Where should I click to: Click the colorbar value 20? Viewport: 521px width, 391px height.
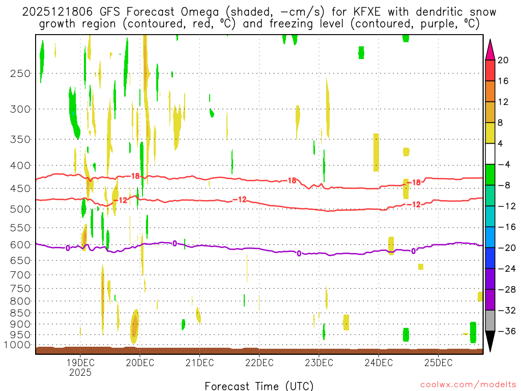[503, 60]
